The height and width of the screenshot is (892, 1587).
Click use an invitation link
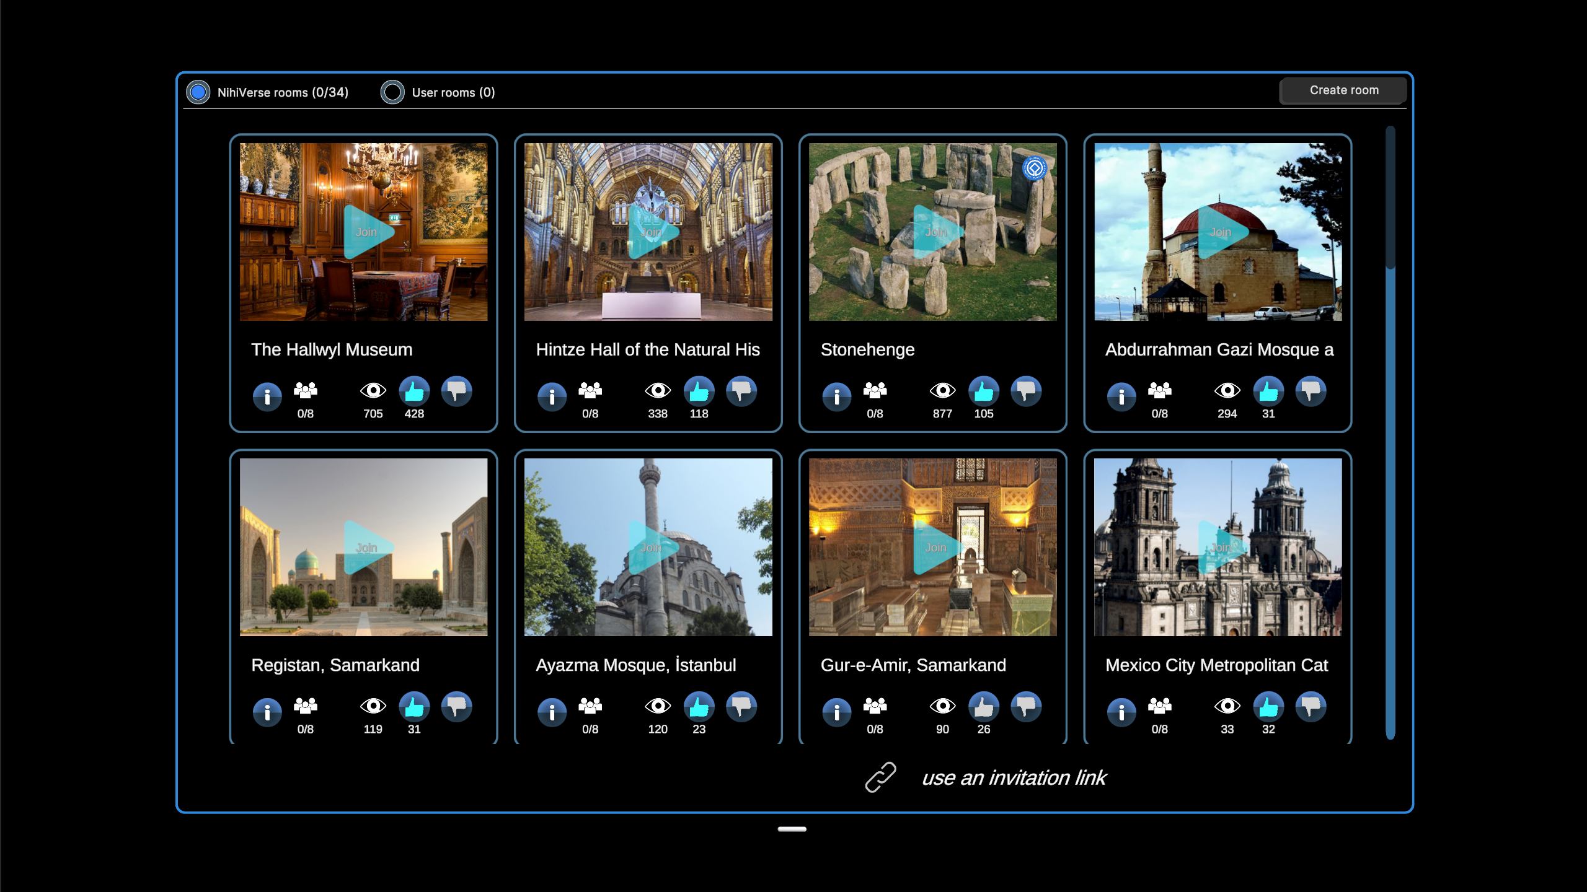[1014, 777]
